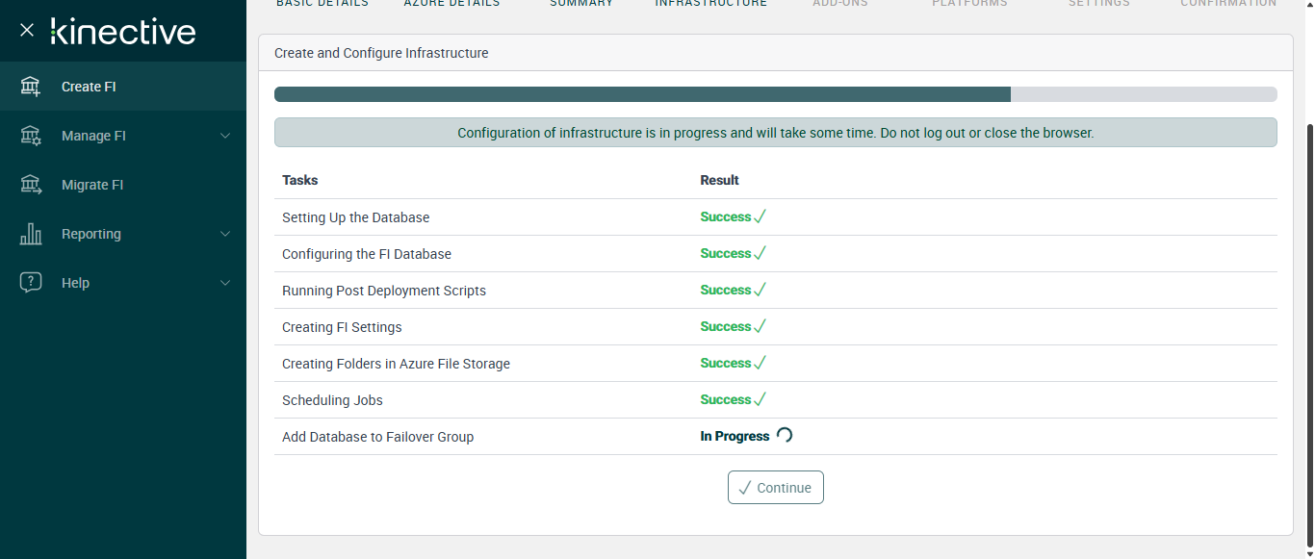Switch to the Summary step tab
This screenshot has width=1315, height=559.
581,4
